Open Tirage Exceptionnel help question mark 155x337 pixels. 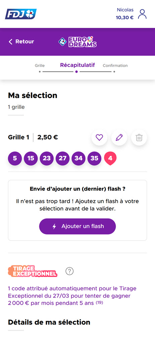coord(69,271)
